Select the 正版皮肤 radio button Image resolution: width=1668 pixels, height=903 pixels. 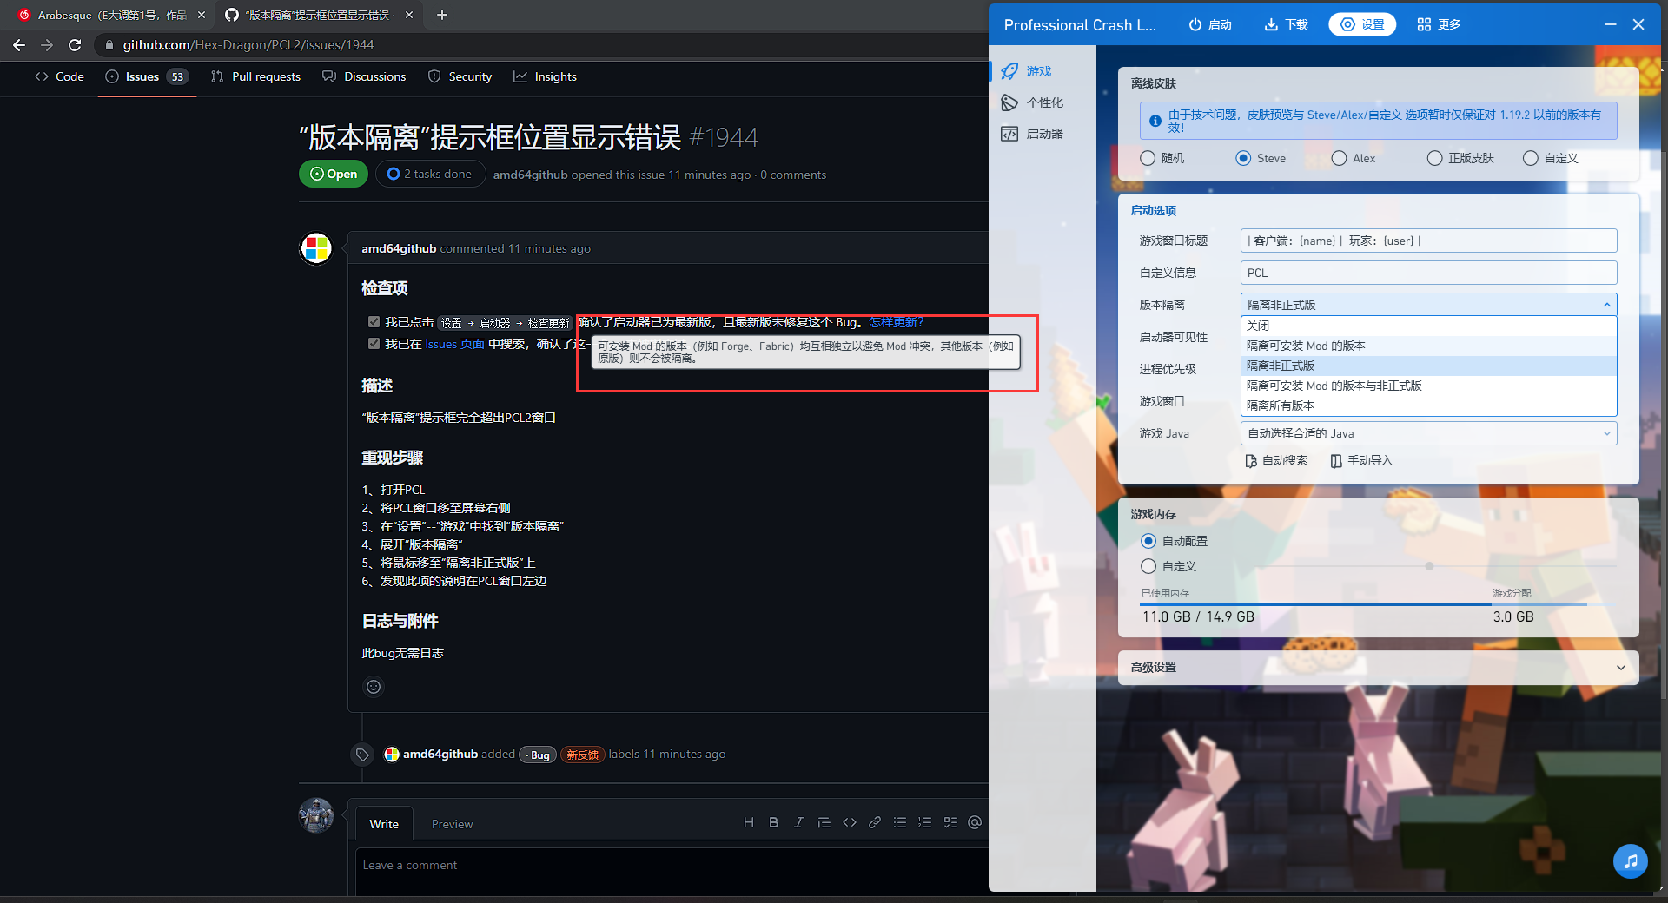[x=1434, y=158]
